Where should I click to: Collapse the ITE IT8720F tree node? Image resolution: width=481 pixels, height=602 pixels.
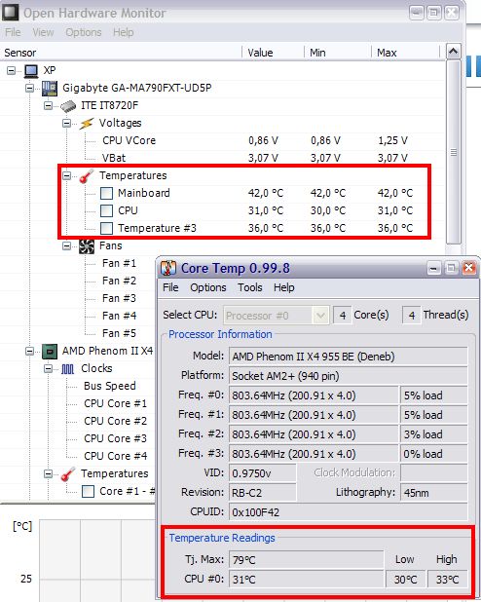(49, 105)
